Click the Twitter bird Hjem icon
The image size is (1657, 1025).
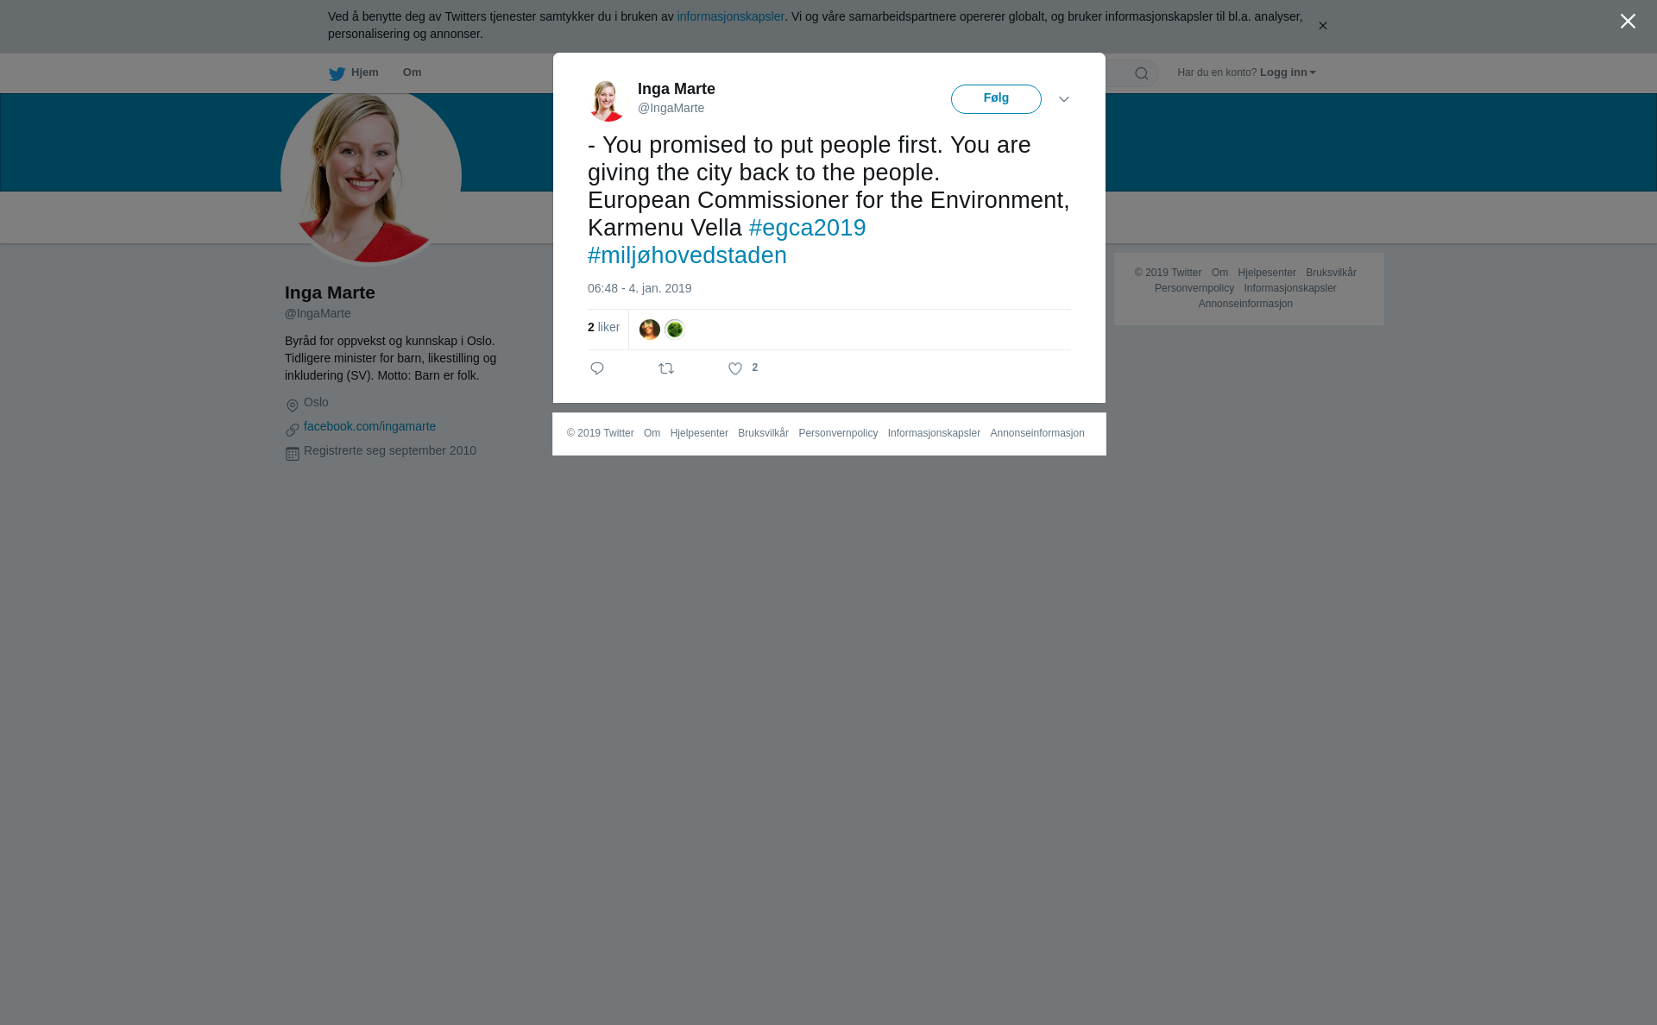[x=337, y=73]
